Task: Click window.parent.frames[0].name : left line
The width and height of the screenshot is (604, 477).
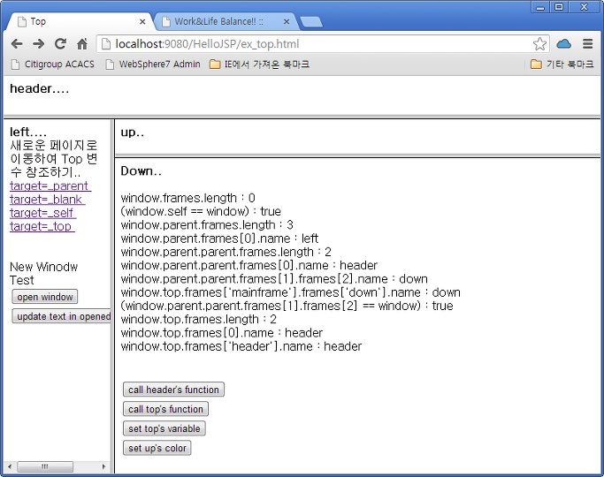Action: [219, 238]
